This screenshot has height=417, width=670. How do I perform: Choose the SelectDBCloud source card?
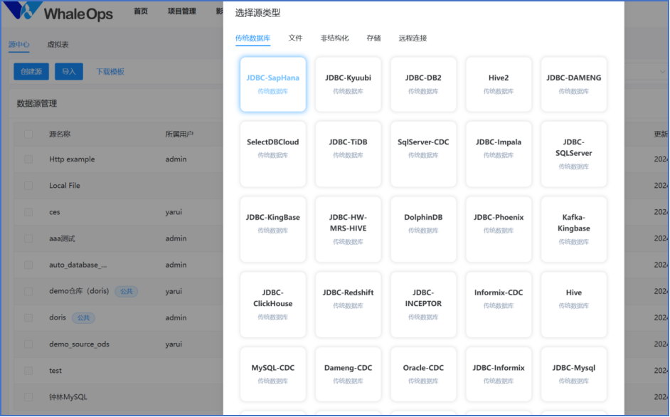[272, 154]
